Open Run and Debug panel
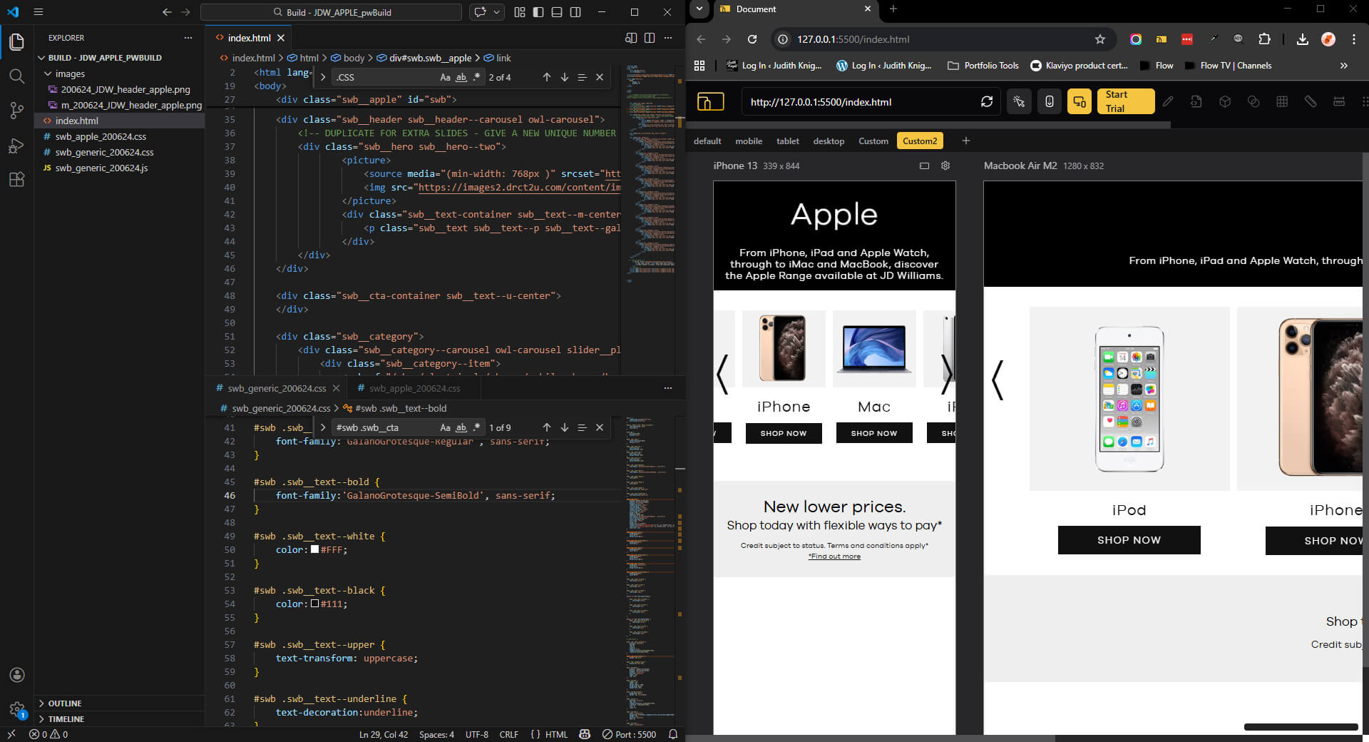Image resolution: width=1369 pixels, height=742 pixels. tap(16, 146)
